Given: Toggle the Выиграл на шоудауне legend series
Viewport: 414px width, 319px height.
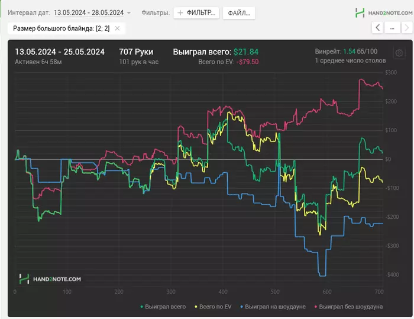Looking at the screenshot, I should 273,307.
